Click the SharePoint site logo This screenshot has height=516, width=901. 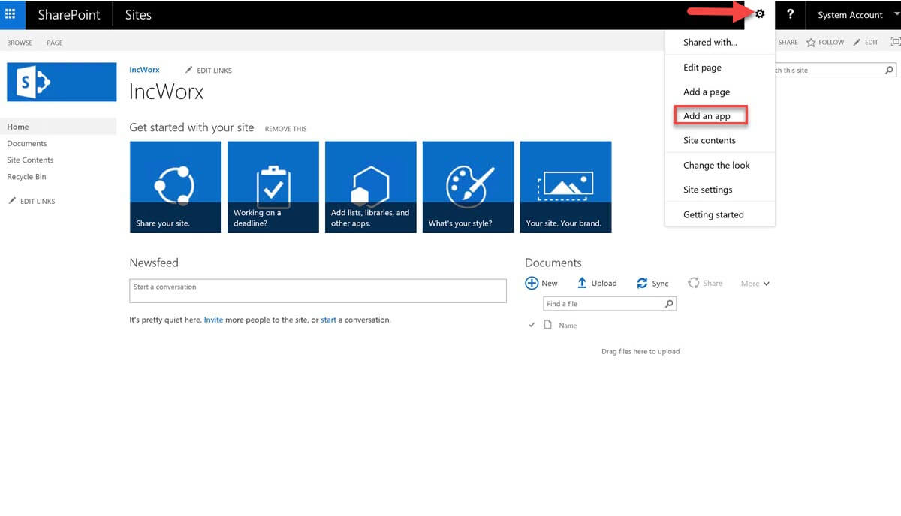pyautogui.click(x=62, y=82)
